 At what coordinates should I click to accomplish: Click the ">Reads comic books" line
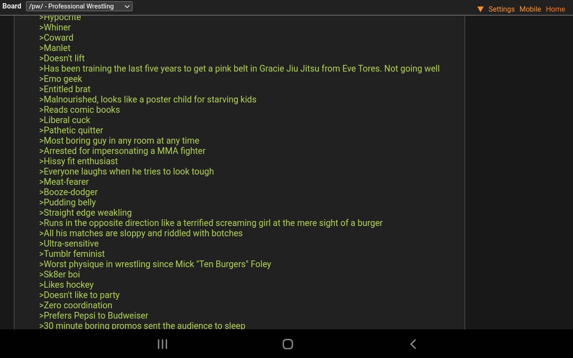tap(80, 110)
